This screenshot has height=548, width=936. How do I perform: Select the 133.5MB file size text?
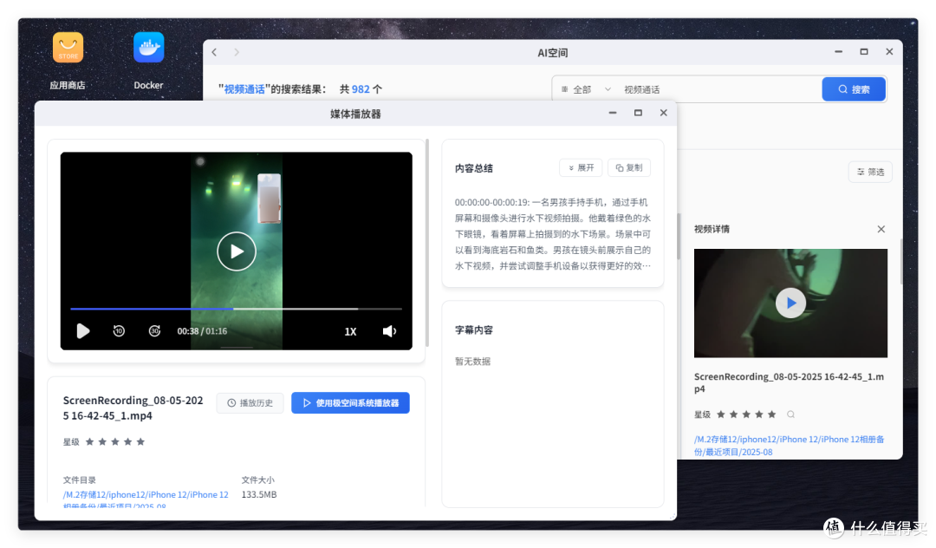point(259,494)
